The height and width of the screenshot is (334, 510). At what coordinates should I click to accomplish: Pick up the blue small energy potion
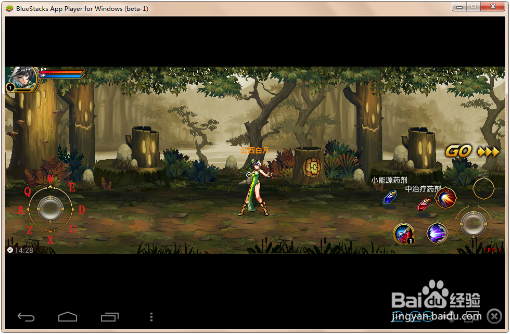pos(390,197)
